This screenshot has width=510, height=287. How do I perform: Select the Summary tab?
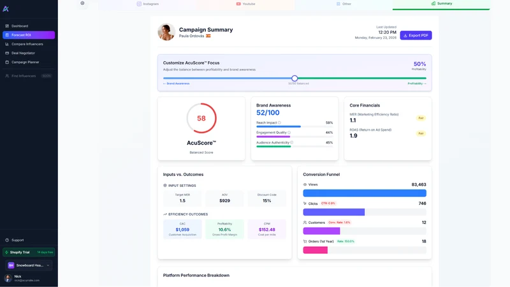tap(441, 4)
